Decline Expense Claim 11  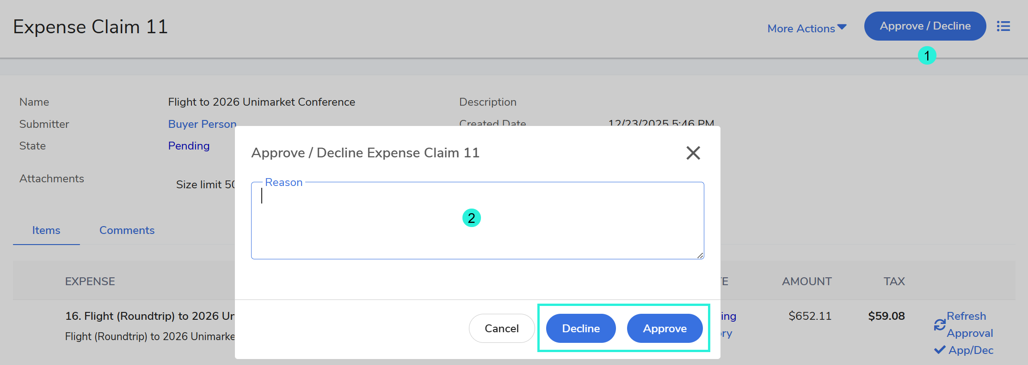581,329
